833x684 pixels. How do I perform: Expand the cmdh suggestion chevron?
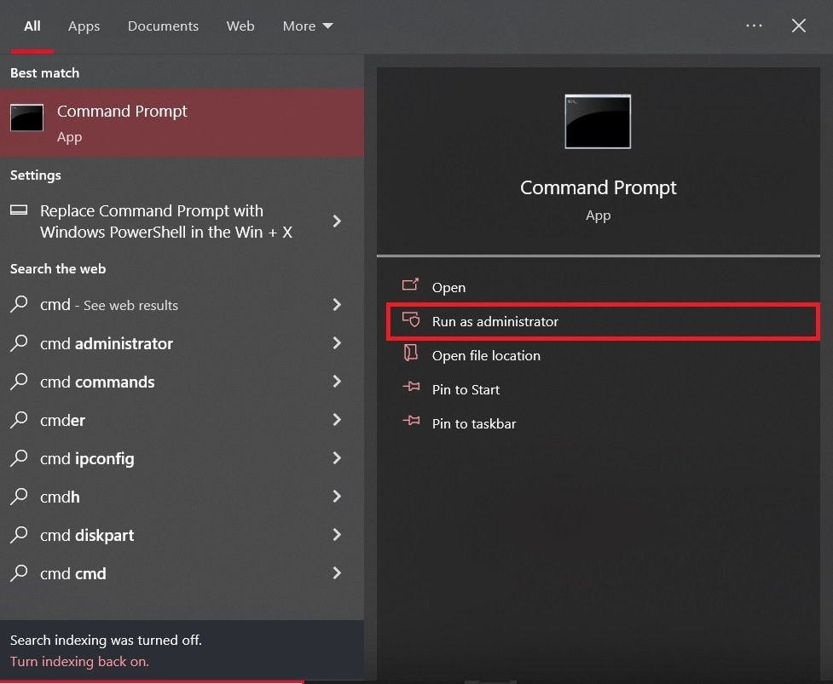click(337, 496)
